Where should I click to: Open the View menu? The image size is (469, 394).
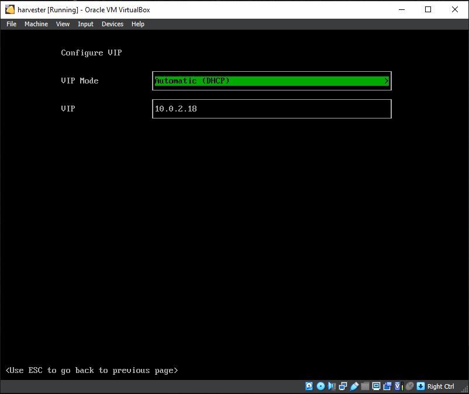[x=63, y=24]
